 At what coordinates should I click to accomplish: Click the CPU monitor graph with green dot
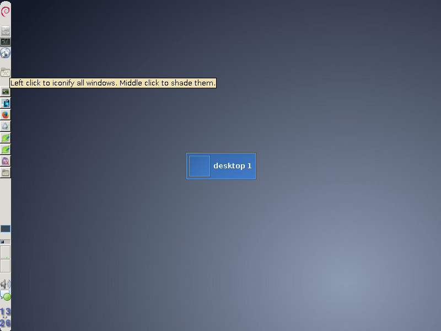(x=6, y=252)
